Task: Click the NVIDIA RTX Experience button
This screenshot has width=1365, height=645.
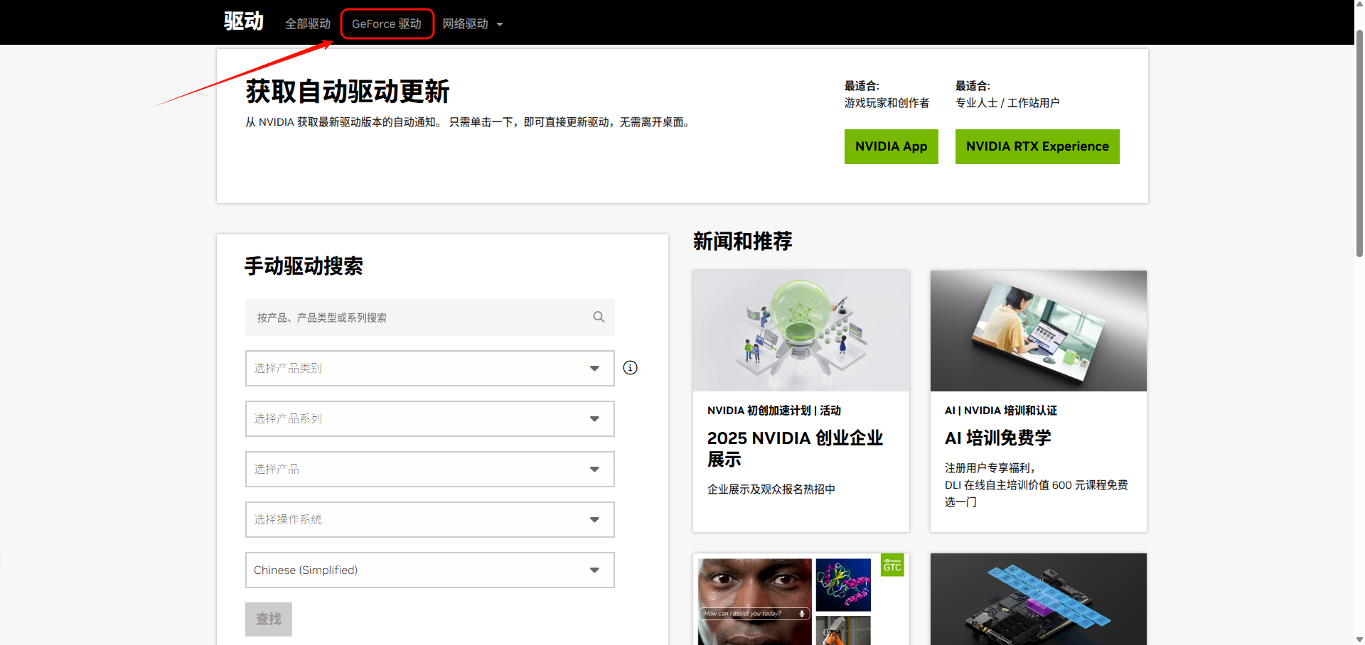Action: [1037, 146]
